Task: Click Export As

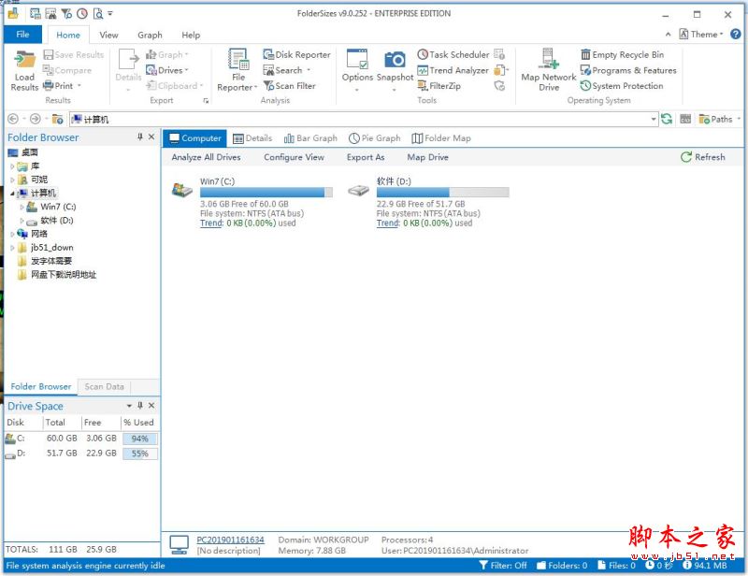Action: pos(366,157)
